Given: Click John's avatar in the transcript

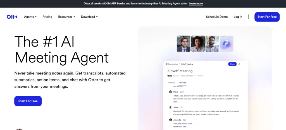Looking at the screenshot, I should 170,107.
